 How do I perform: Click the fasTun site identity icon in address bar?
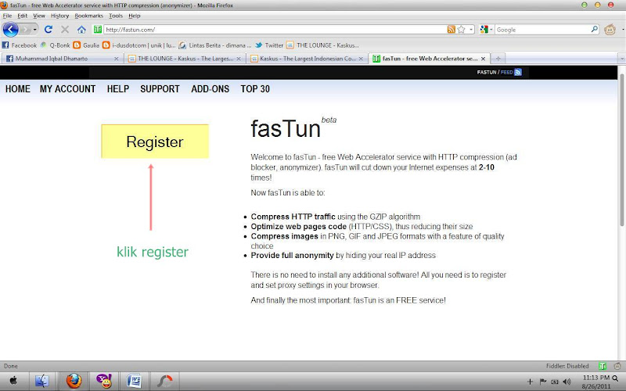click(97, 29)
